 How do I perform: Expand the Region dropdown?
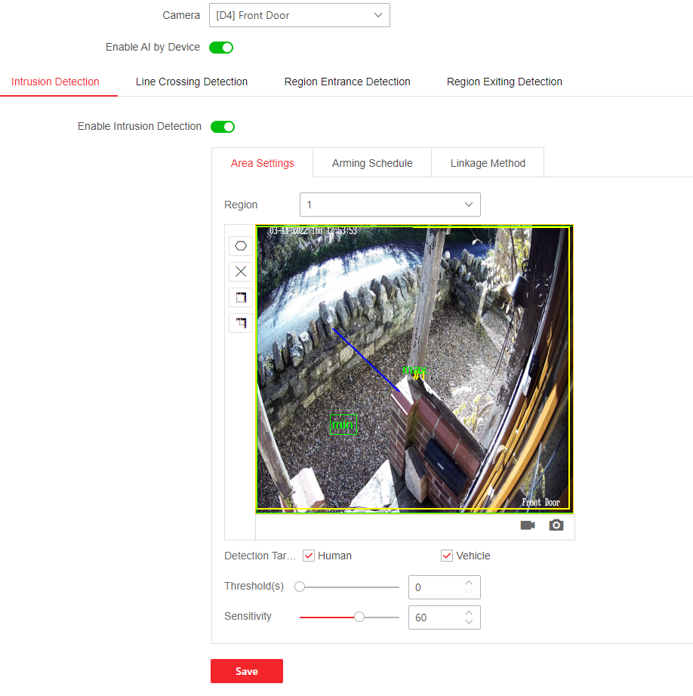(x=390, y=205)
